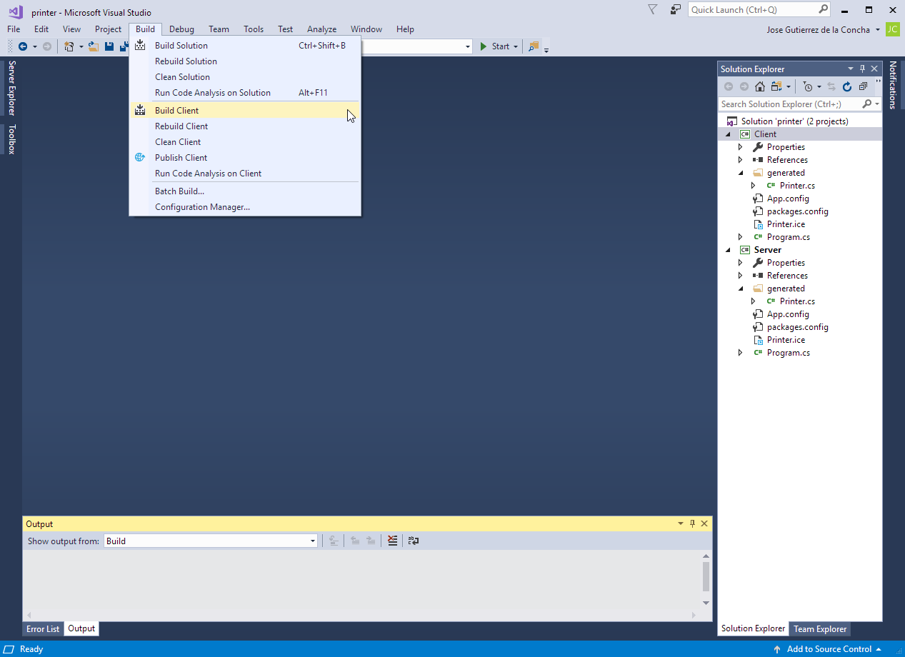Click Add to Source Control in status bar
Image resolution: width=905 pixels, height=657 pixels.
tap(829, 649)
